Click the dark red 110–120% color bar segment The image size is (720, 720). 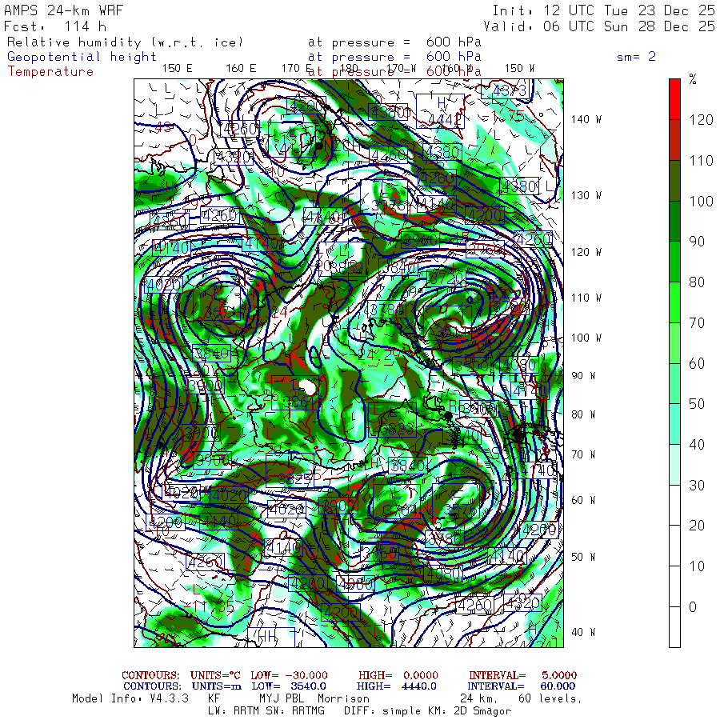pos(674,139)
